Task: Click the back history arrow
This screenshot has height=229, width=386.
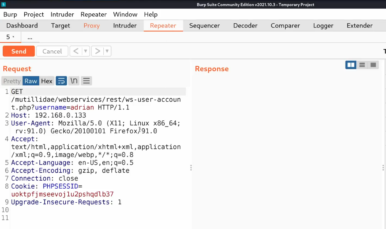Action: [x=76, y=51]
